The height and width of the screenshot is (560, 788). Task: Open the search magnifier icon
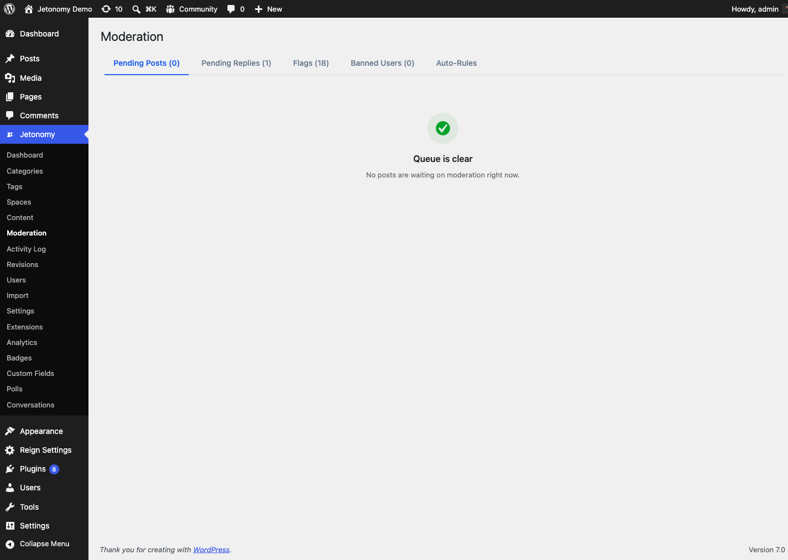pos(136,9)
